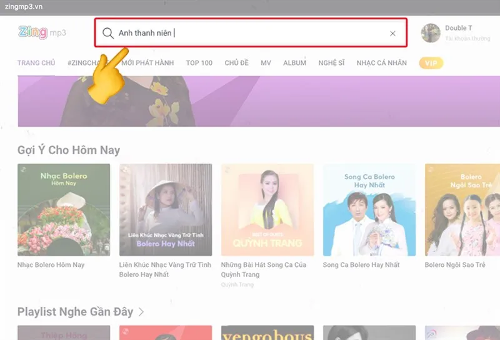Open the vengaboys recent playlist thumbnail

267,333
